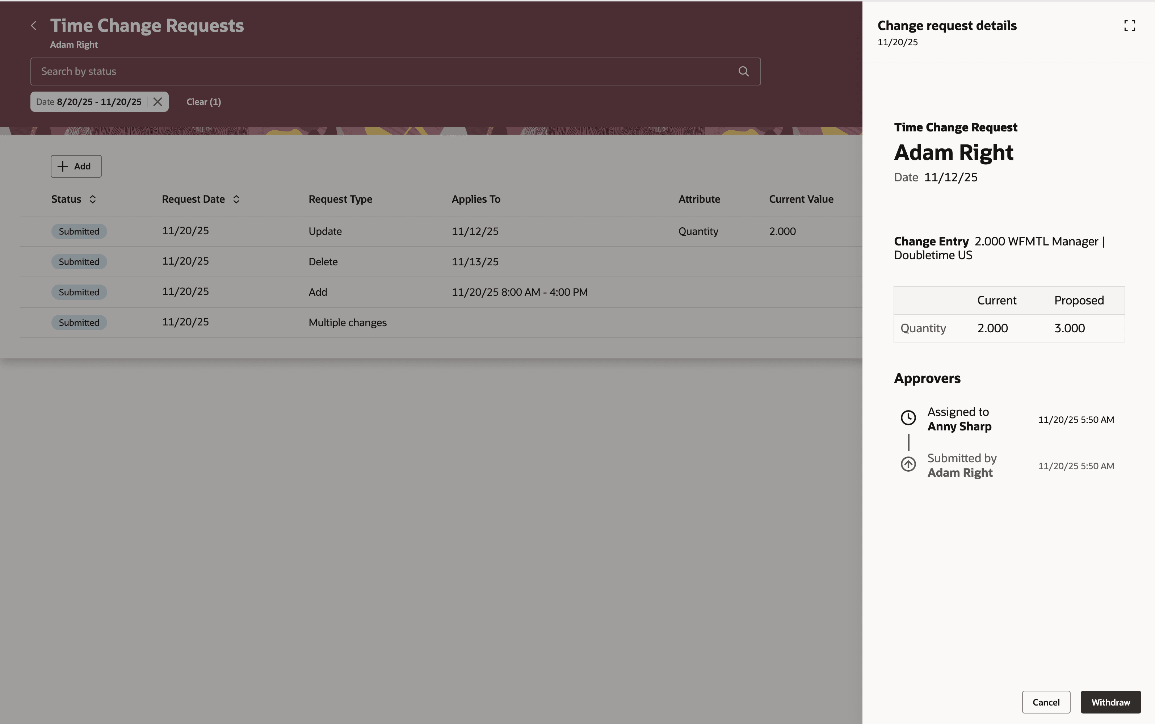Sort the table by Status column
Screen dimensions: 1155x724
[93, 199]
